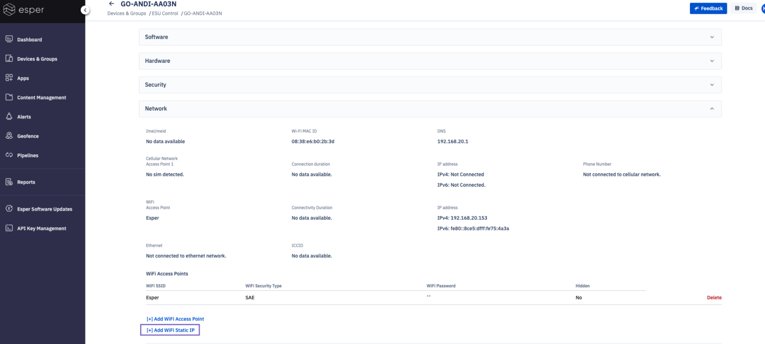This screenshot has height=344, width=765.
Task: Click the IPv6: fe80::8ce5:dfff:fe75:4a3a text
Action: pos(473,228)
